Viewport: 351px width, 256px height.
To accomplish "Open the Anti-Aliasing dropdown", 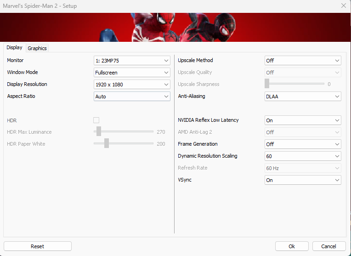I will [303, 97].
